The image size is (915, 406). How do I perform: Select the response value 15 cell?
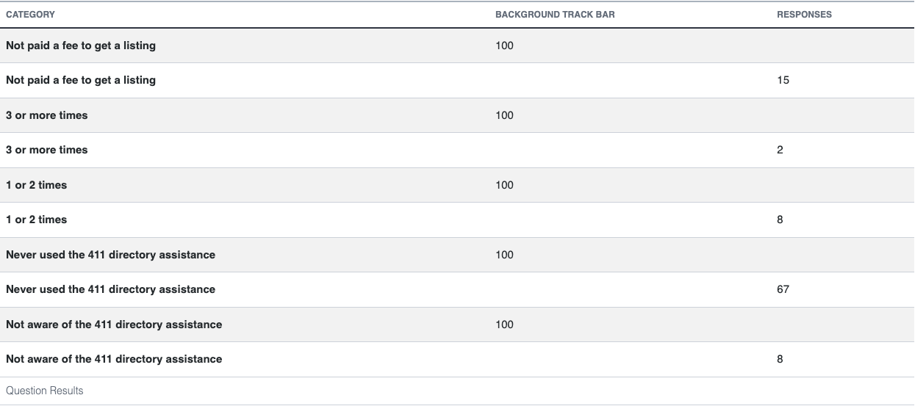(x=783, y=80)
